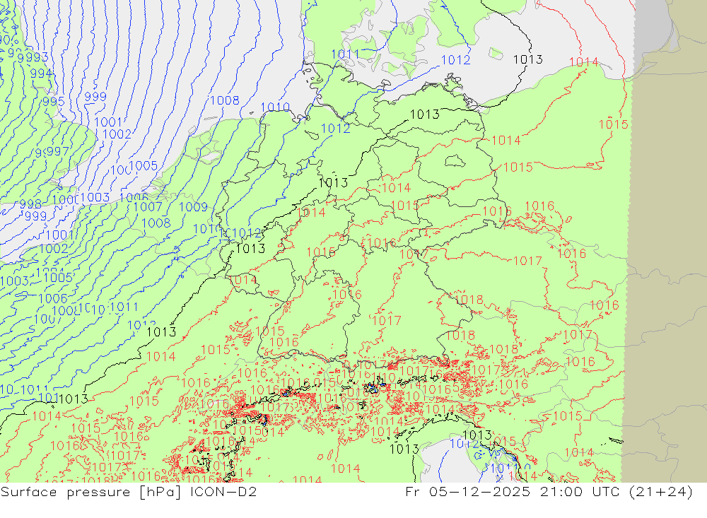
Task: Click the black '1013' label beside red '1014' top
Action: [x=528, y=59]
